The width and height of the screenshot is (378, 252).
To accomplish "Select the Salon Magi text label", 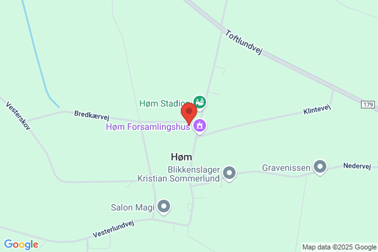I will (132, 207).
